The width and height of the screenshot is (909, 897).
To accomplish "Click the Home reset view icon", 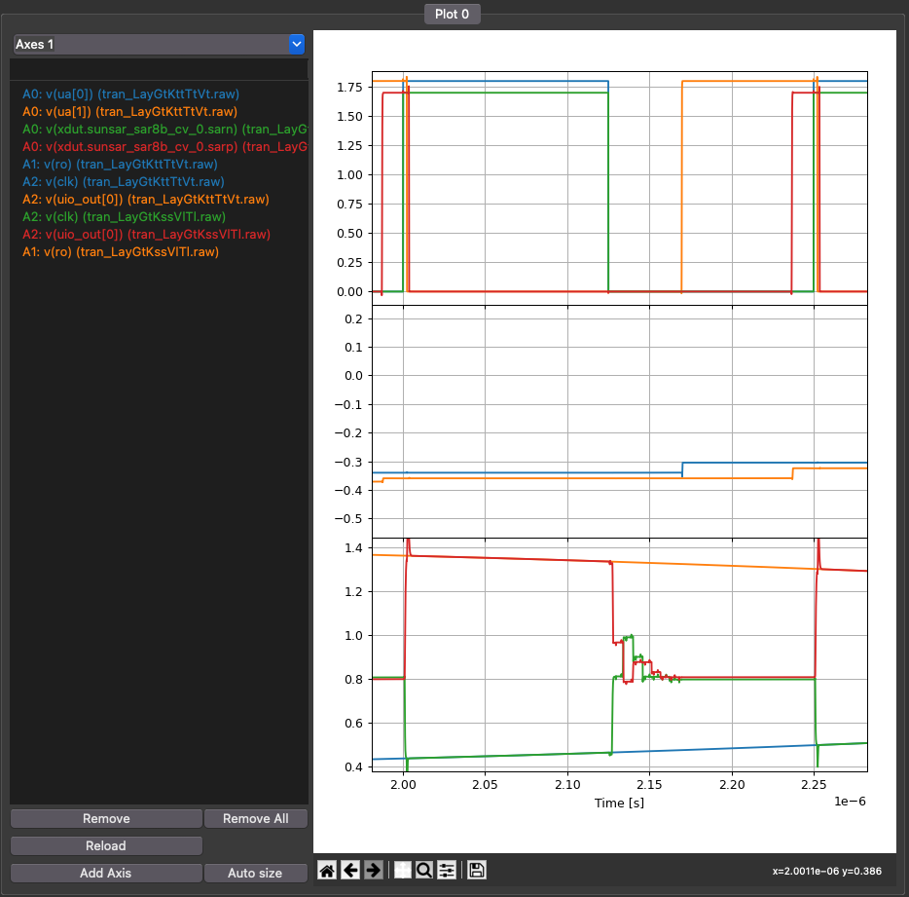I will click(327, 870).
